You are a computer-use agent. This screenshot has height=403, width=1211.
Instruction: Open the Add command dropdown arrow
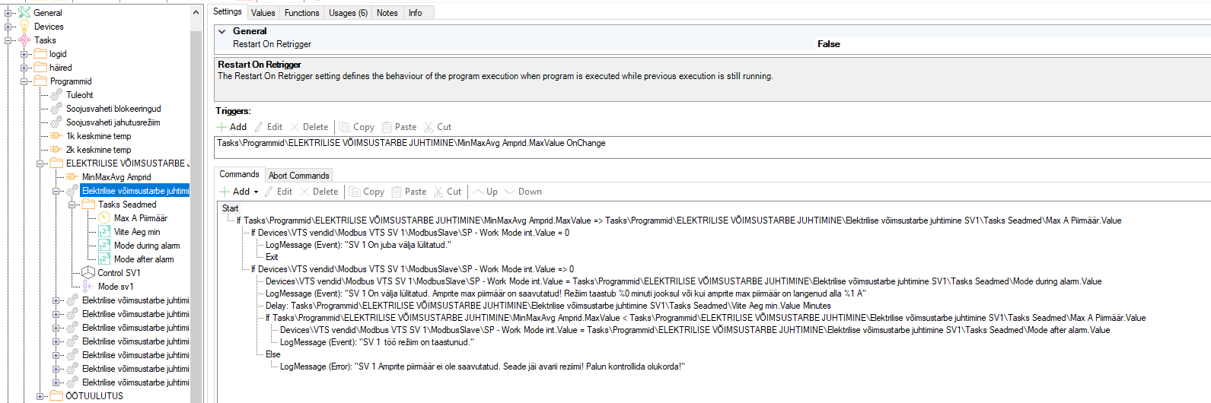(x=256, y=192)
